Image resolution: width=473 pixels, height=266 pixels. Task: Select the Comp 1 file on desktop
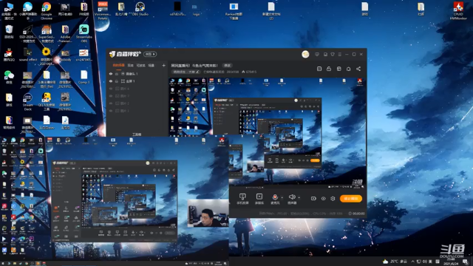(84, 77)
